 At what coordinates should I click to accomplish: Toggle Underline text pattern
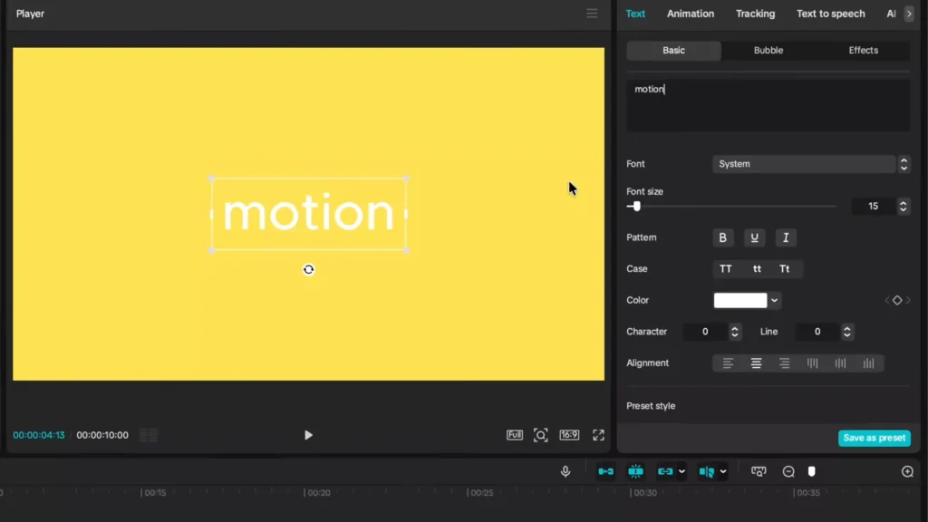tap(754, 237)
